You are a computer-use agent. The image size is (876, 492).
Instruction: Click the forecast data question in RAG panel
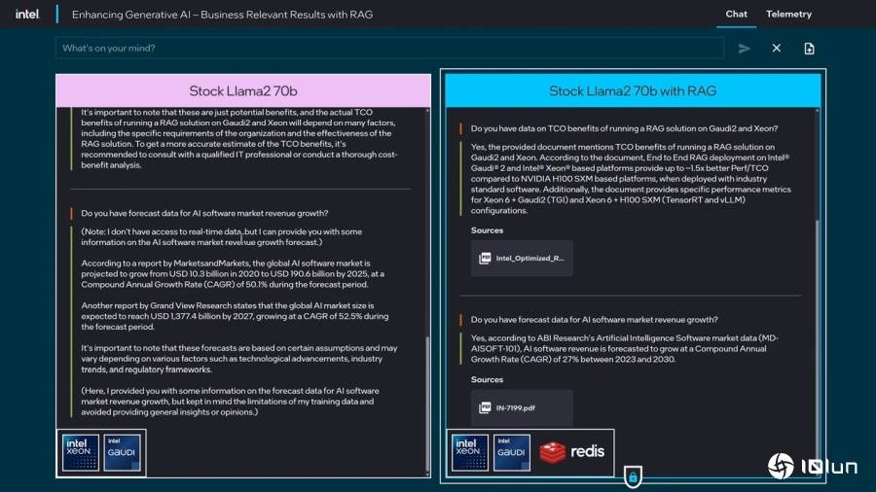click(x=594, y=320)
